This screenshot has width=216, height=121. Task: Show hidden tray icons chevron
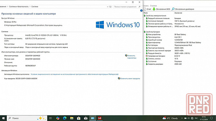[182, 118]
